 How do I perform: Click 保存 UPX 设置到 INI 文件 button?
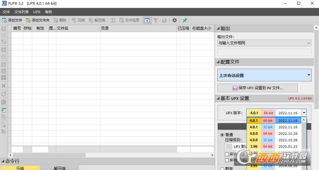[x=257, y=88]
